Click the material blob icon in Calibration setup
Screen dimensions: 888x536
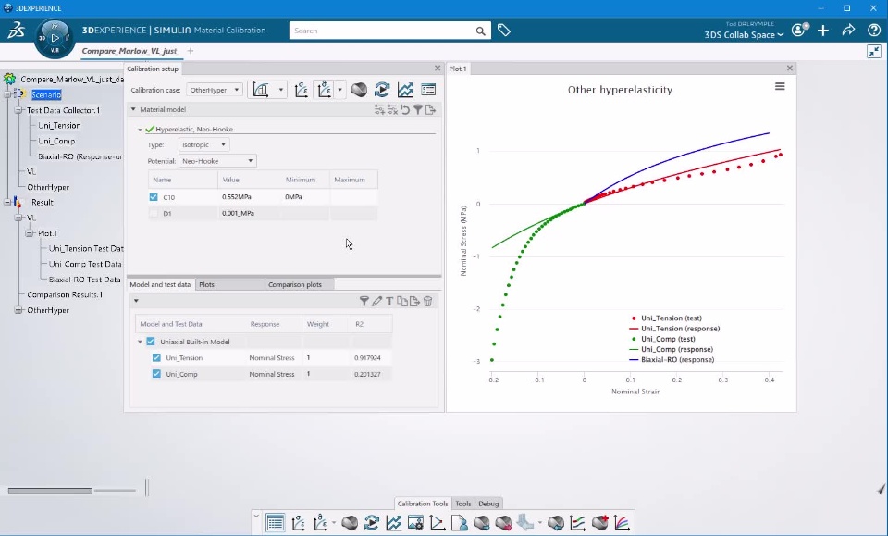click(x=359, y=90)
